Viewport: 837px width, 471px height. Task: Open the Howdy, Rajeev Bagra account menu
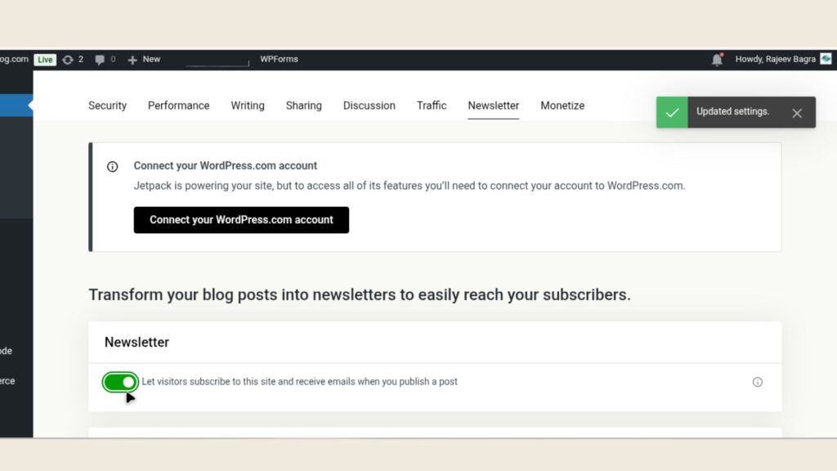(x=775, y=59)
